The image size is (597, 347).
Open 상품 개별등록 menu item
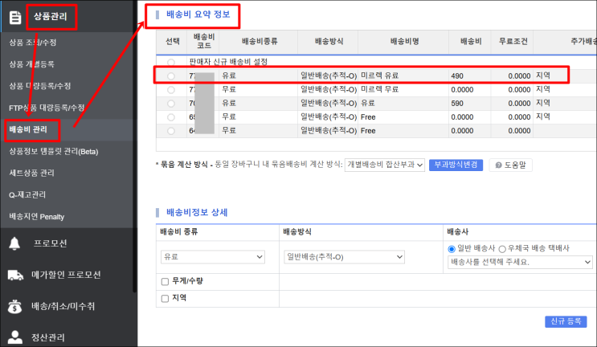click(31, 64)
